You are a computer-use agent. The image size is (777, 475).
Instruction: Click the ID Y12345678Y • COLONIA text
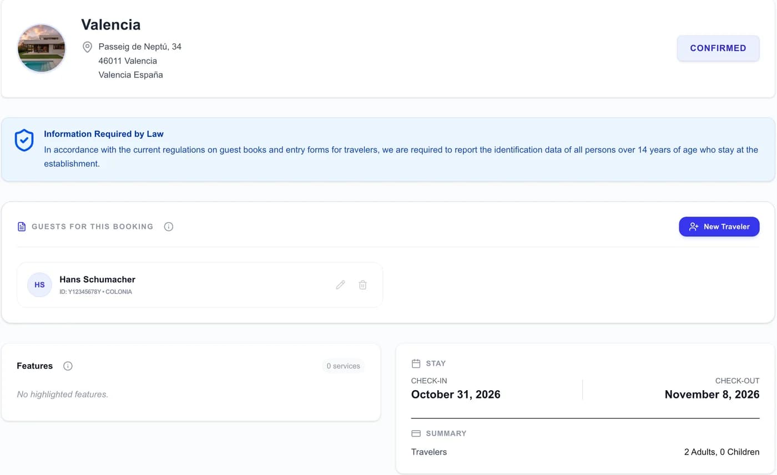click(x=96, y=292)
